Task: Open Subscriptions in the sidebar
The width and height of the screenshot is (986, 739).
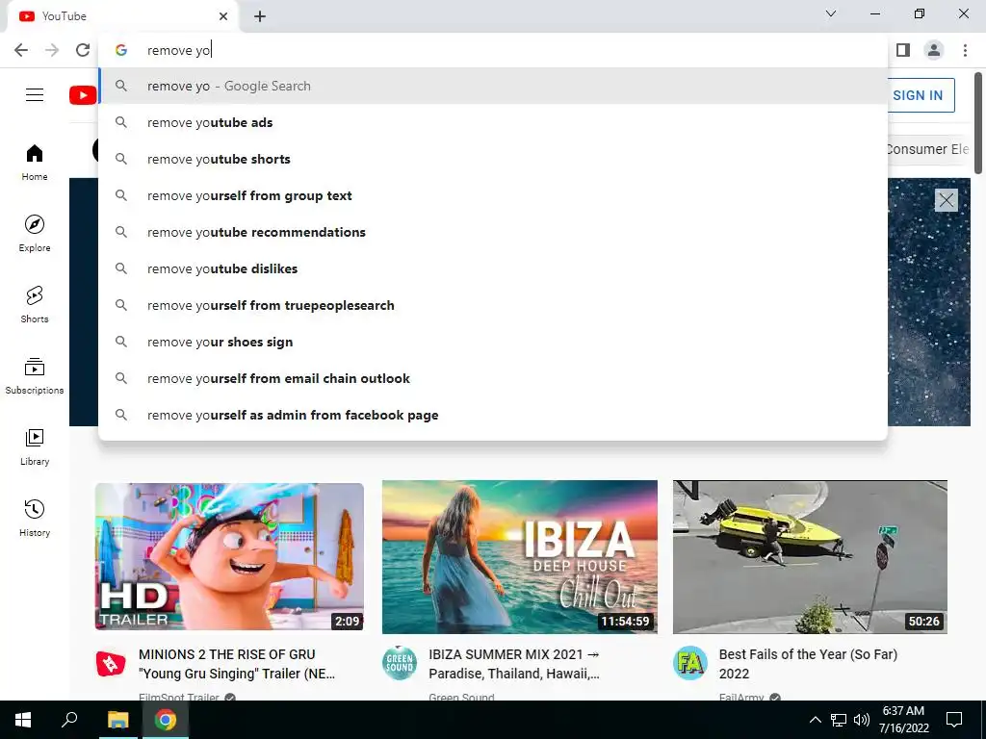Action: pos(35,375)
